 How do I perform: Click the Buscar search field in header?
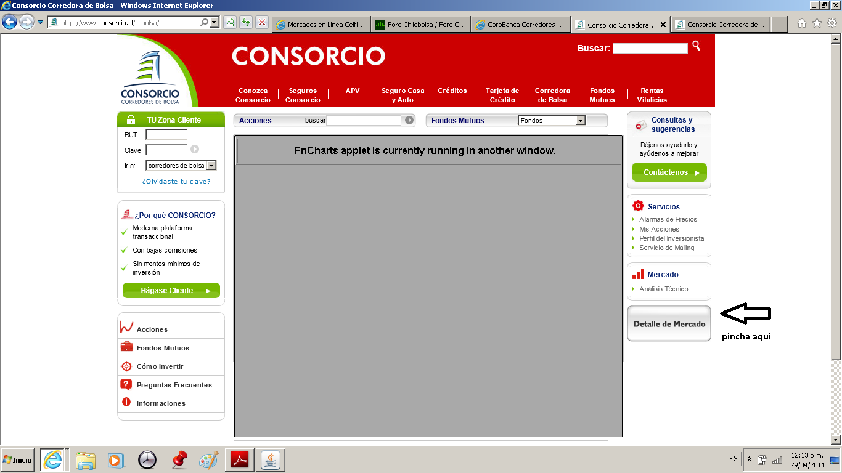click(x=650, y=48)
